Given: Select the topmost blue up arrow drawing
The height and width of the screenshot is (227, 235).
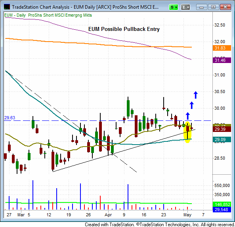Looking at the screenshot, I should [195, 95].
